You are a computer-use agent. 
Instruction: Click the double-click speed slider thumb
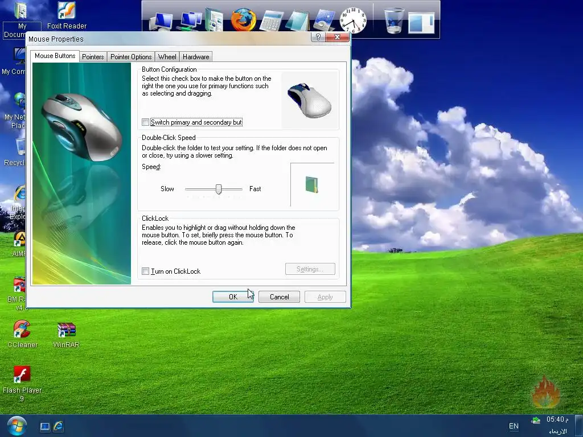pyautogui.click(x=219, y=189)
